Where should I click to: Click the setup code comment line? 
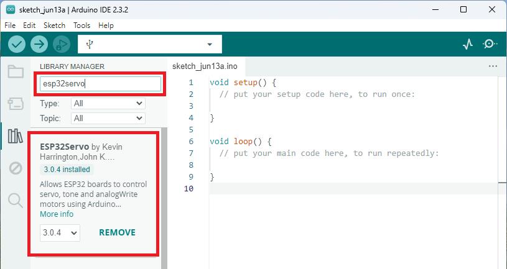coord(317,94)
